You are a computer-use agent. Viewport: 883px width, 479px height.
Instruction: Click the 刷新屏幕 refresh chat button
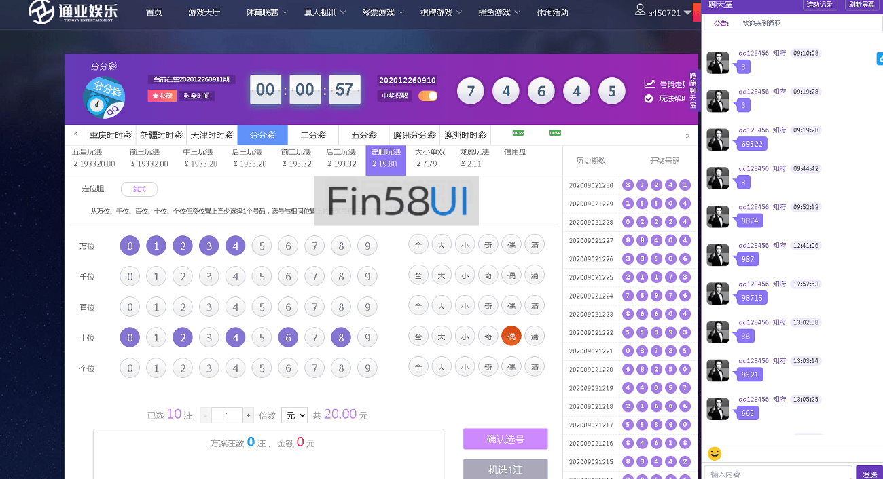(x=861, y=5)
